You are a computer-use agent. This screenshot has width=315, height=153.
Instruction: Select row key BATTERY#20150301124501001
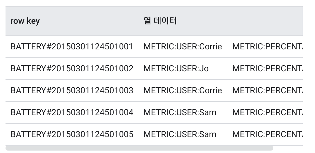click(x=72, y=47)
